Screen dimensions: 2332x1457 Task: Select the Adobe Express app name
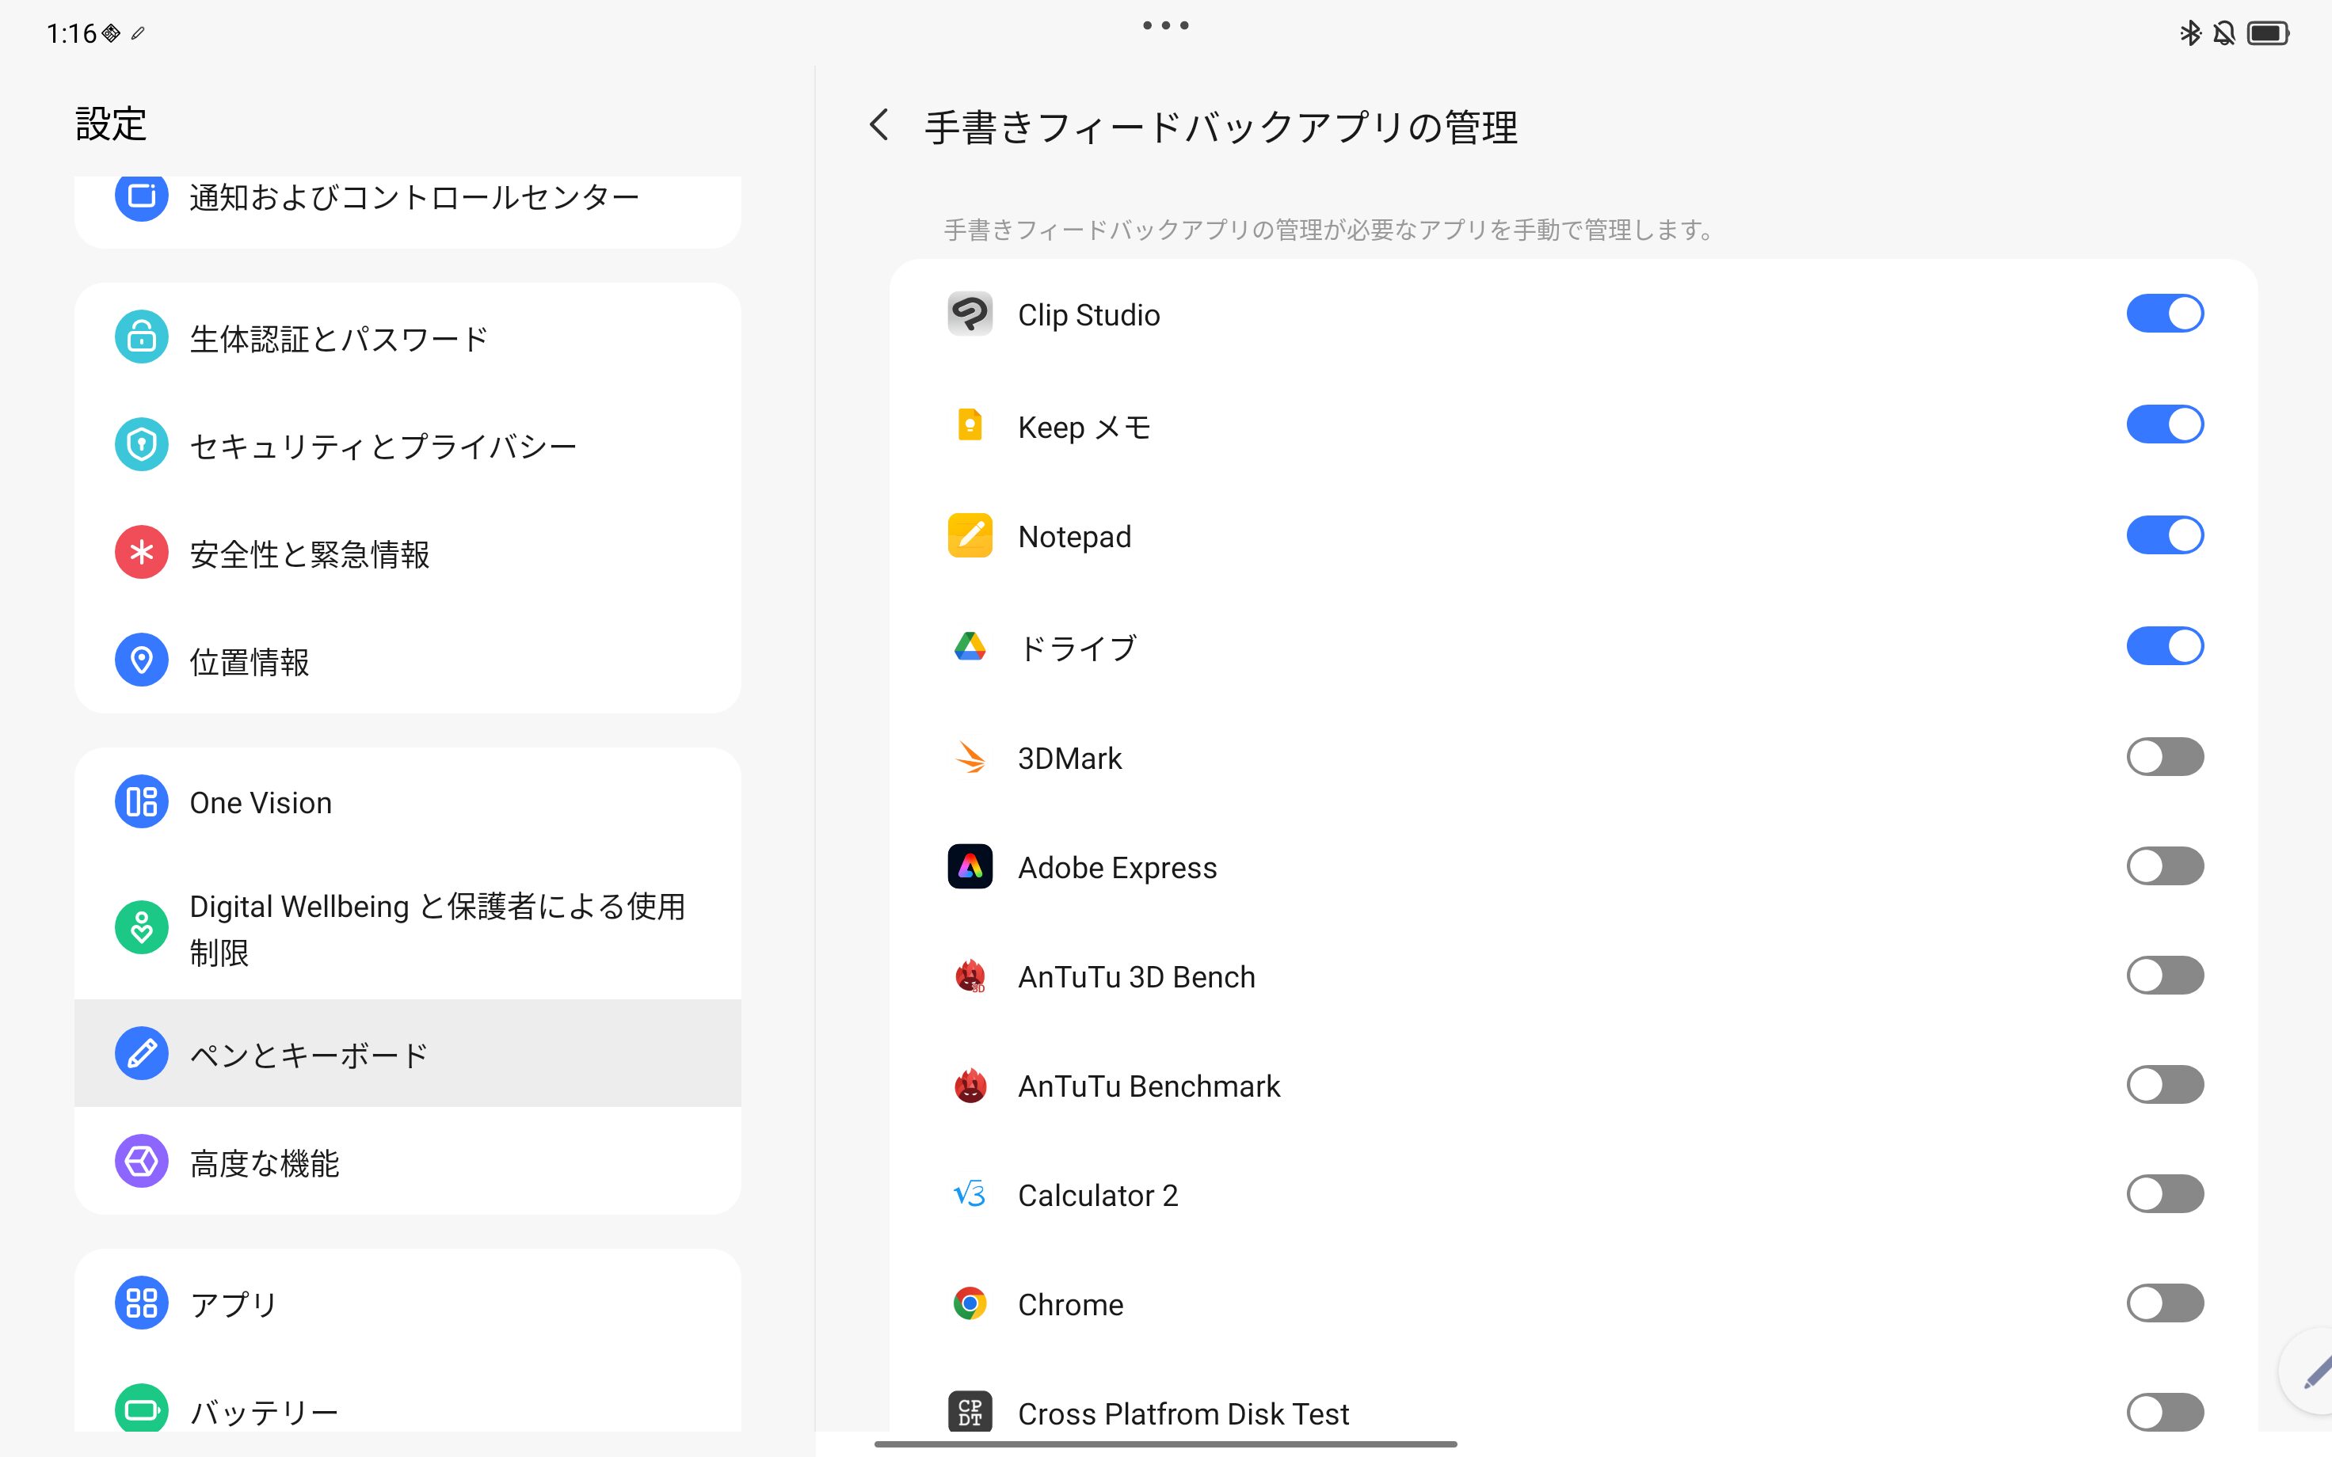(1117, 867)
